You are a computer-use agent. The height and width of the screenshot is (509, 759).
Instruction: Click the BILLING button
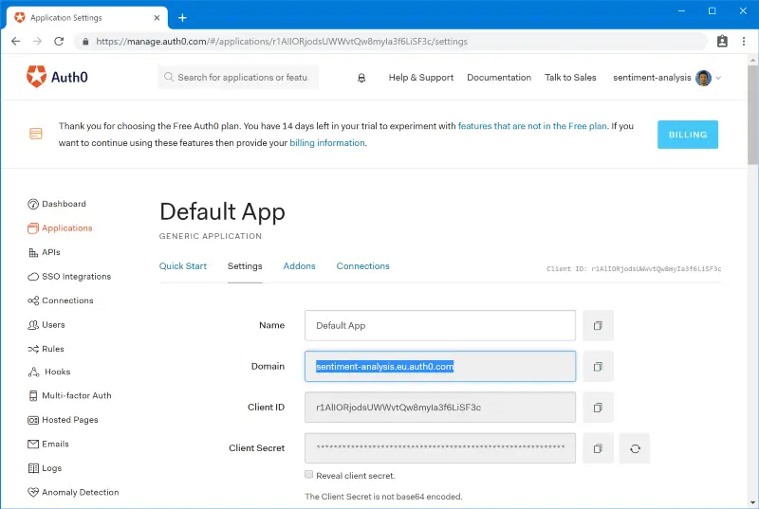688,135
